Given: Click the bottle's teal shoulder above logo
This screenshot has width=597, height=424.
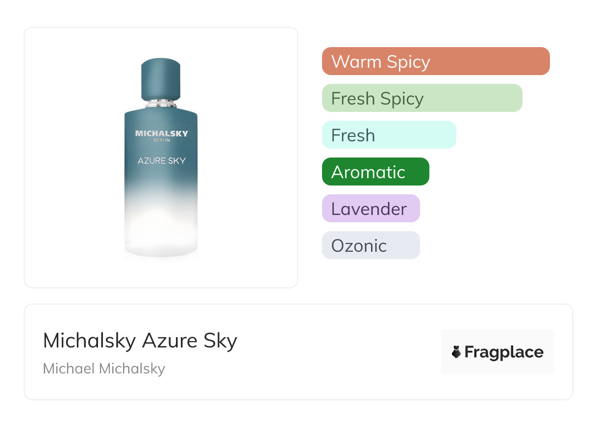Looking at the screenshot, I should 161,118.
